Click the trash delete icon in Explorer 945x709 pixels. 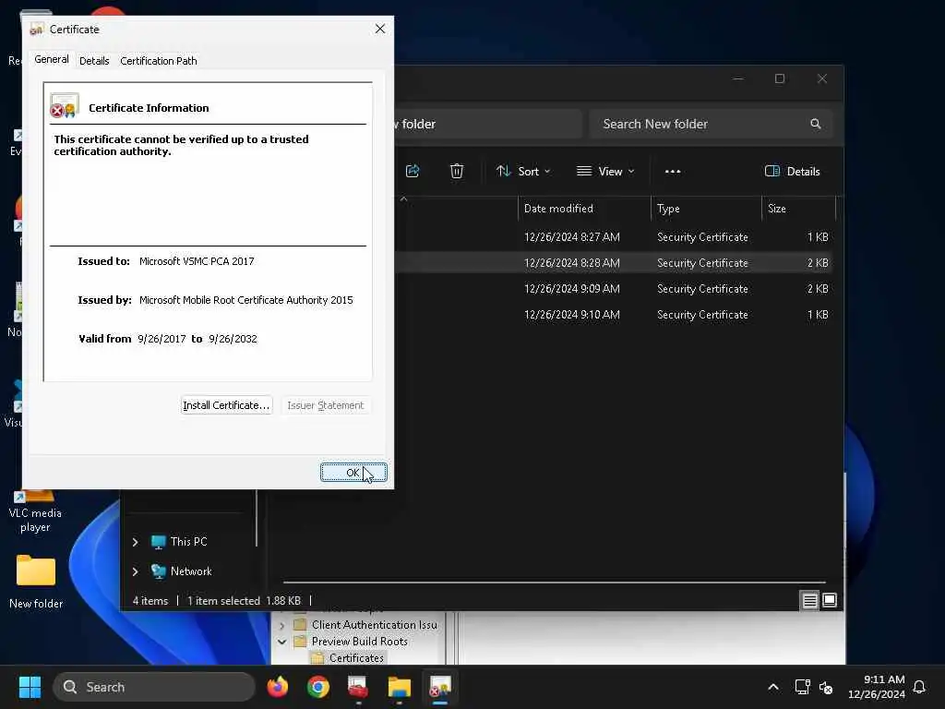click(457, 171)
